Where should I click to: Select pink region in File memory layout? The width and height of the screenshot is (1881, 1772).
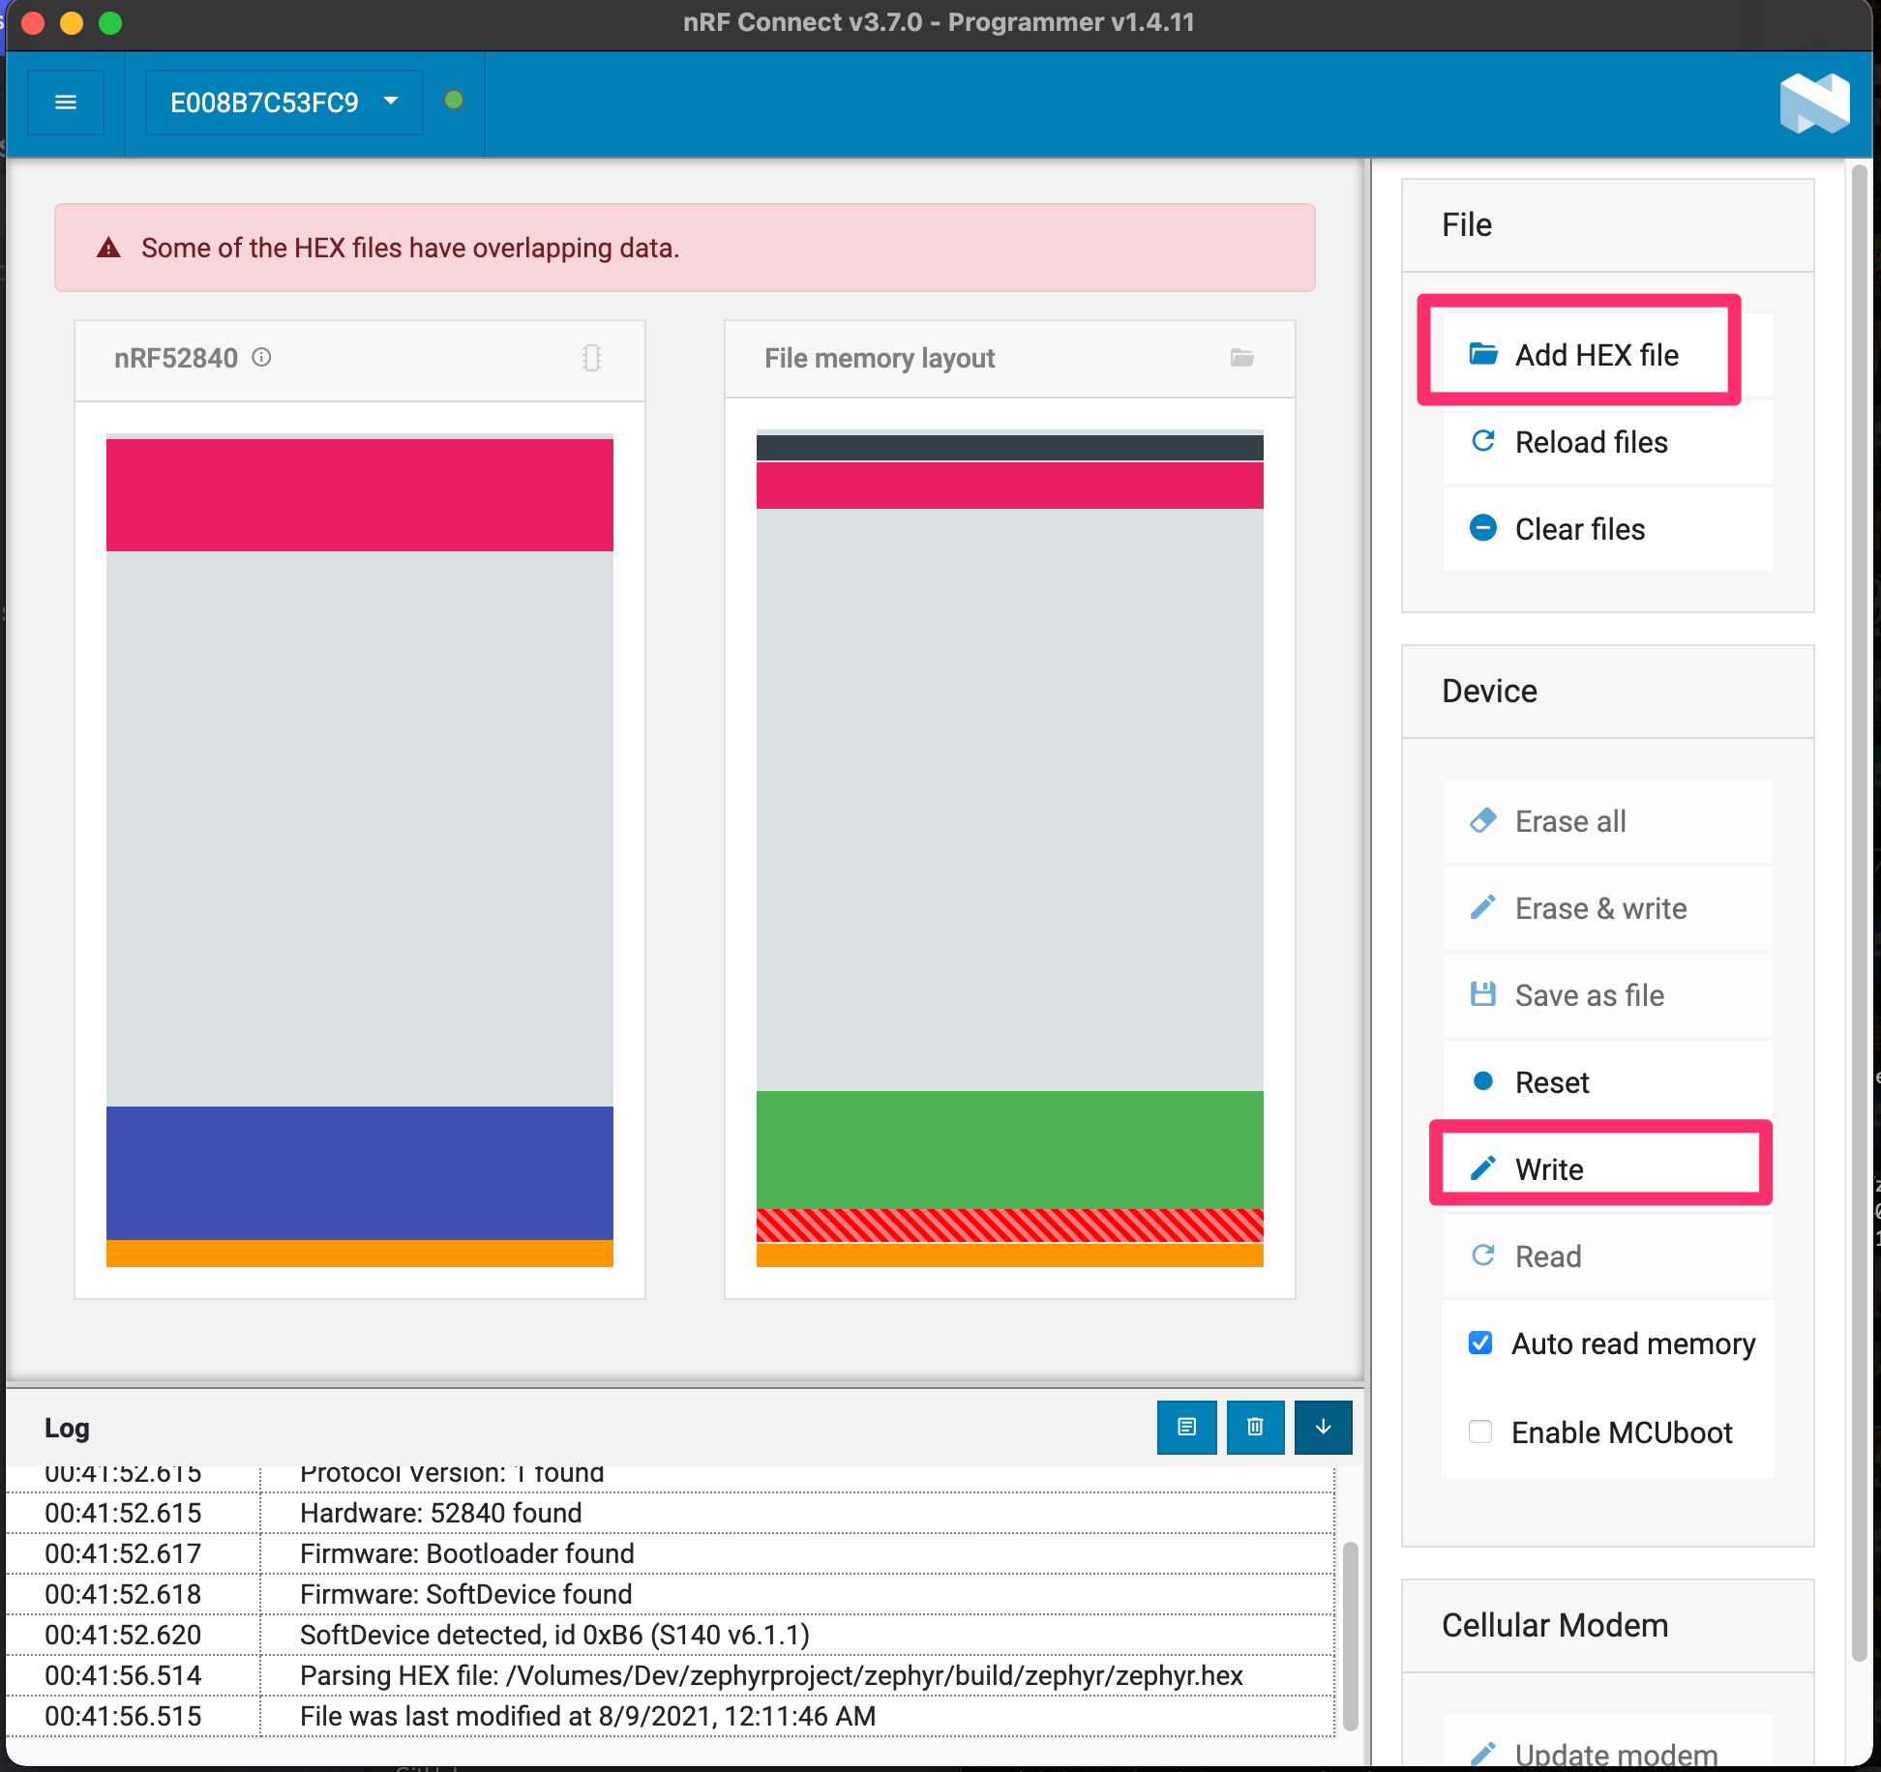coord(1010,486)
